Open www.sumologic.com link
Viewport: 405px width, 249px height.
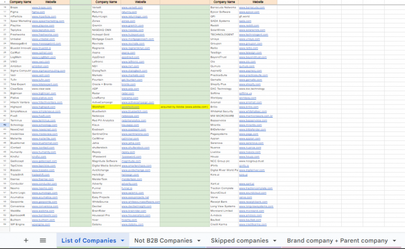click(x=44, y=193)
